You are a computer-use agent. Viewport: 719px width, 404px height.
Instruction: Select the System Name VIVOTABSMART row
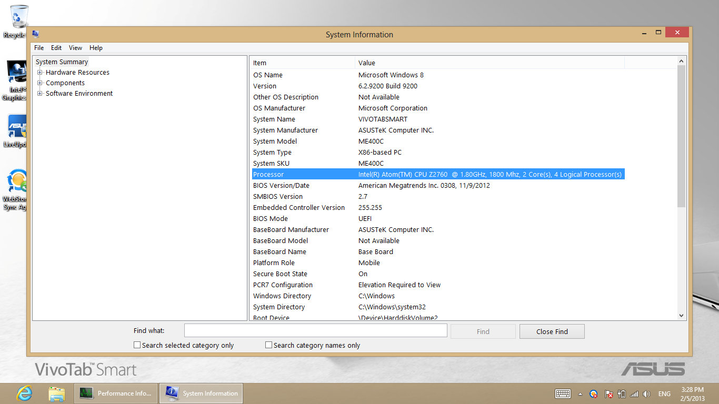tap(438, 119)
